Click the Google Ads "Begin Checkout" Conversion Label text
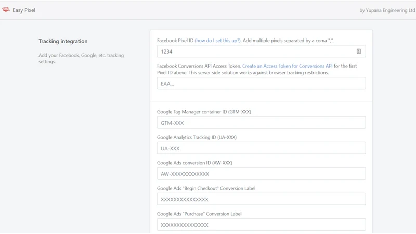Screen dimensions: 416x234 point(206,188)
